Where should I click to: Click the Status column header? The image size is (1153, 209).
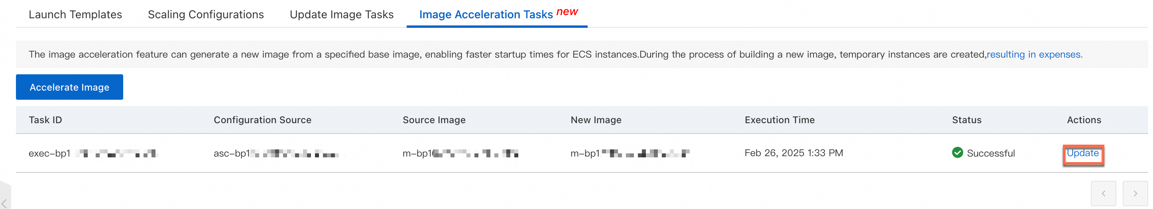(x=966, y=120)
